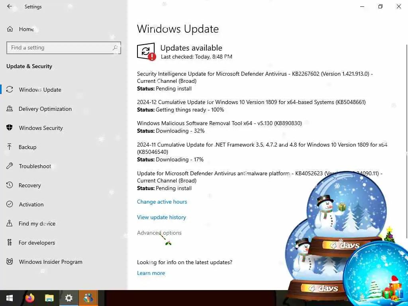Click the Christmas gifts snow globe

[376, 274]
